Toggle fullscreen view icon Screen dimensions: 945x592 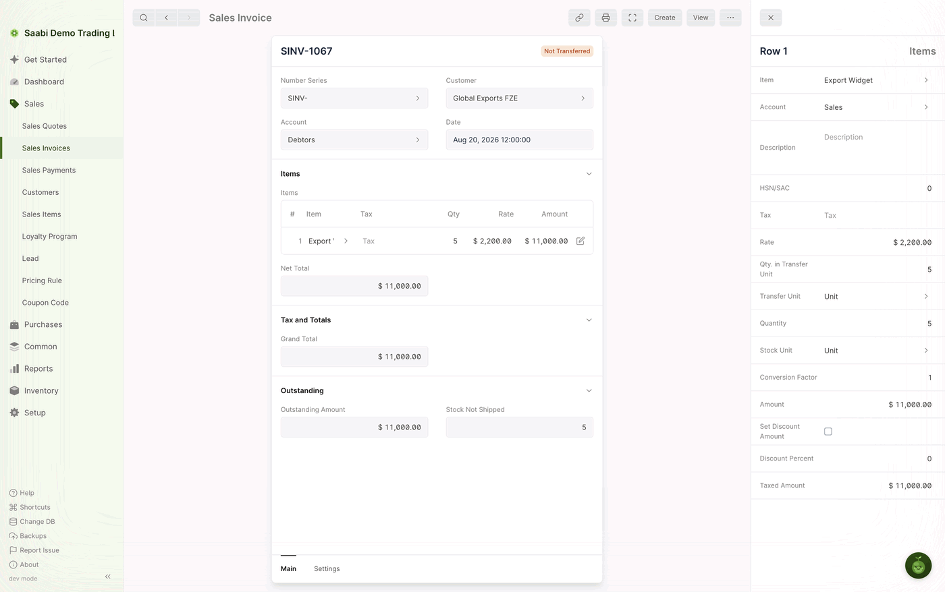pyautogui.click(x=632, y=18)
